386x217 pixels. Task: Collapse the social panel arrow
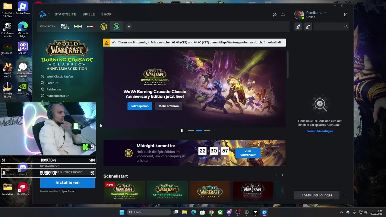(x=344, y=195)
